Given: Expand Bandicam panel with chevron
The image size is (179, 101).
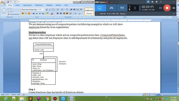Looking at the screenshot, I should [x=174, y=14].
